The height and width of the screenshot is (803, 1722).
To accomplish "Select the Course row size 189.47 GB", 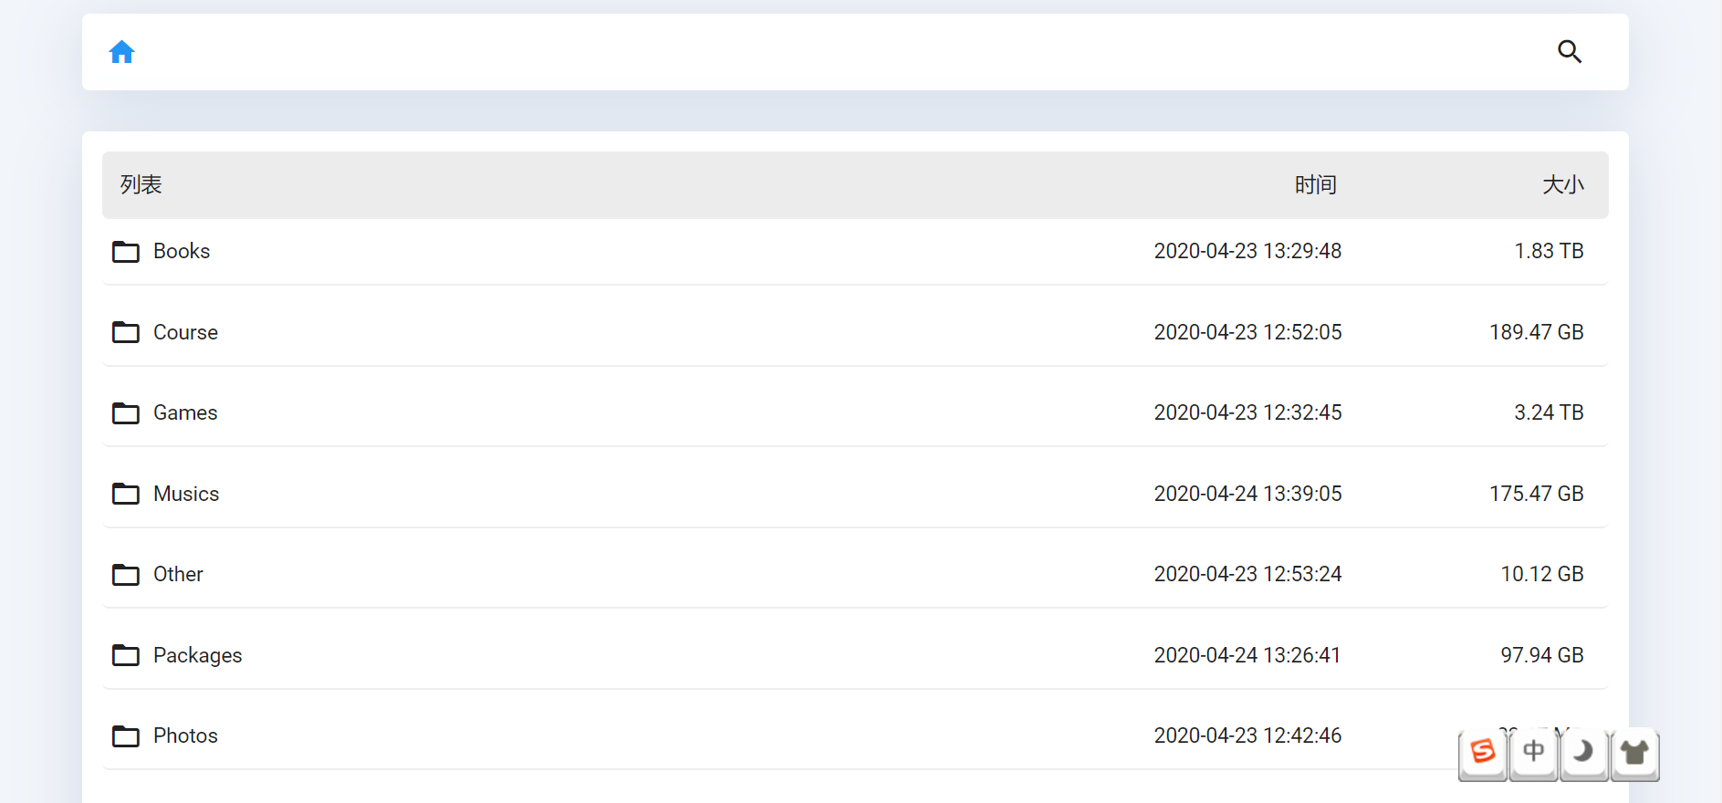I will pos(1536,332).
